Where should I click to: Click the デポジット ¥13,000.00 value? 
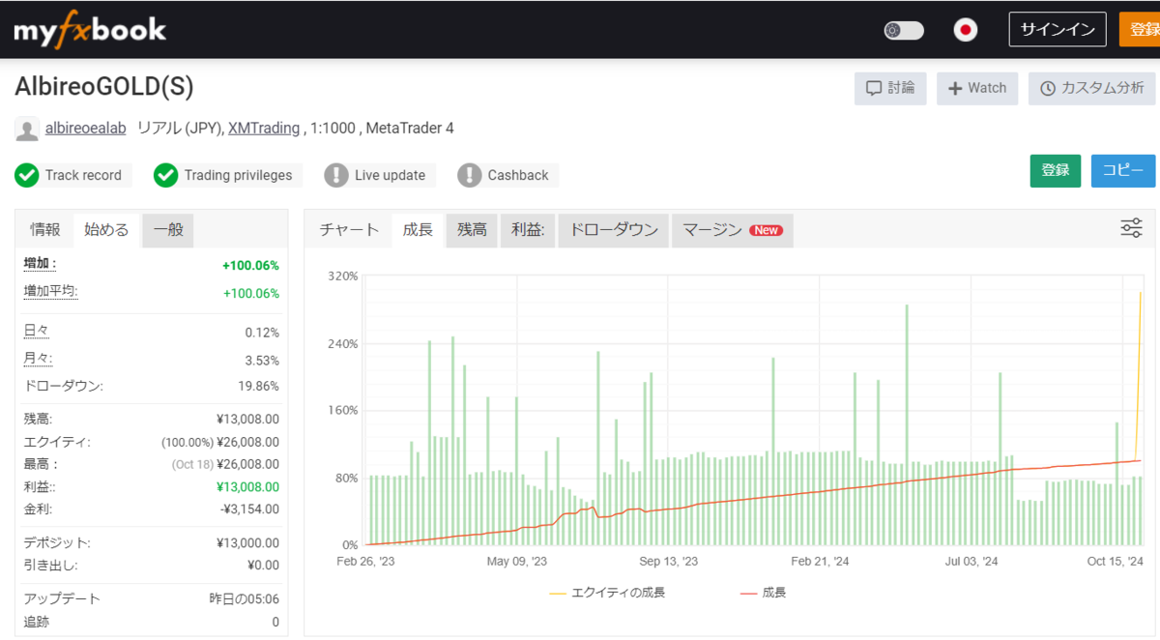[247, 543]
